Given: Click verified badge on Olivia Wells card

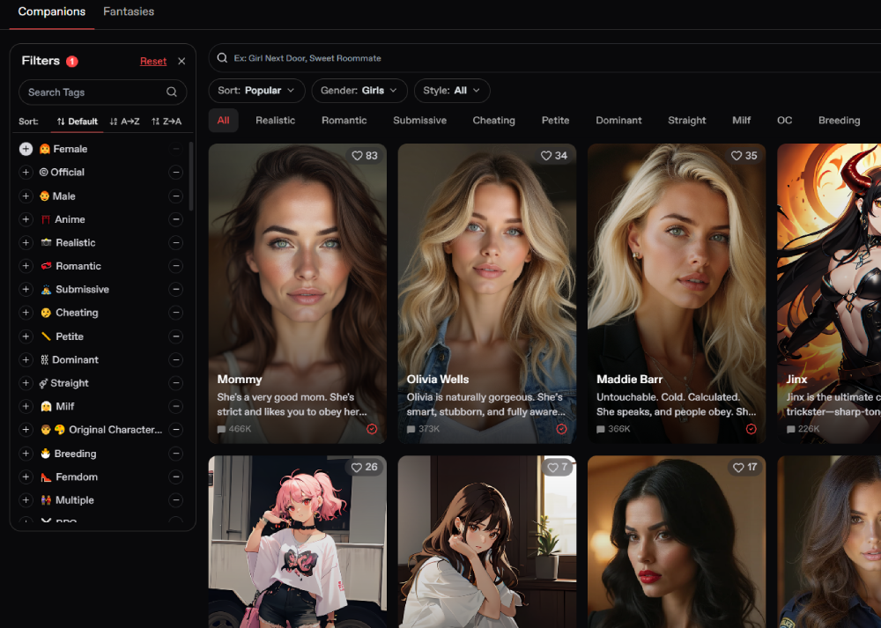Looking at the screenshot, I should coord(561,429).
